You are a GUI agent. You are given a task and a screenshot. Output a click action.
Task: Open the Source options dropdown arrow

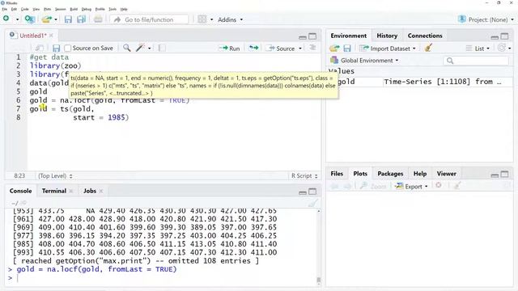click(300, 48)
